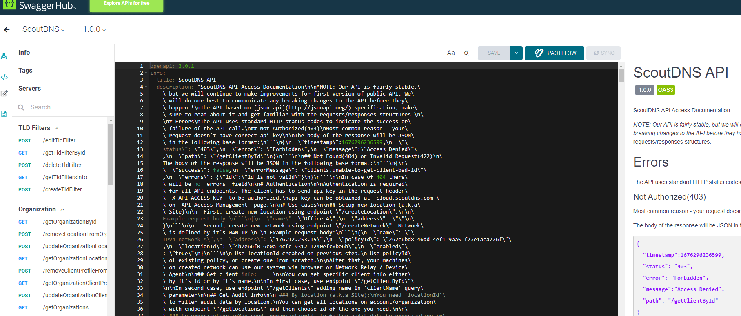The height and width of the screenshot is (316, 741).
Task: Click the Errors heading in preview
Action: coord(651,162)
